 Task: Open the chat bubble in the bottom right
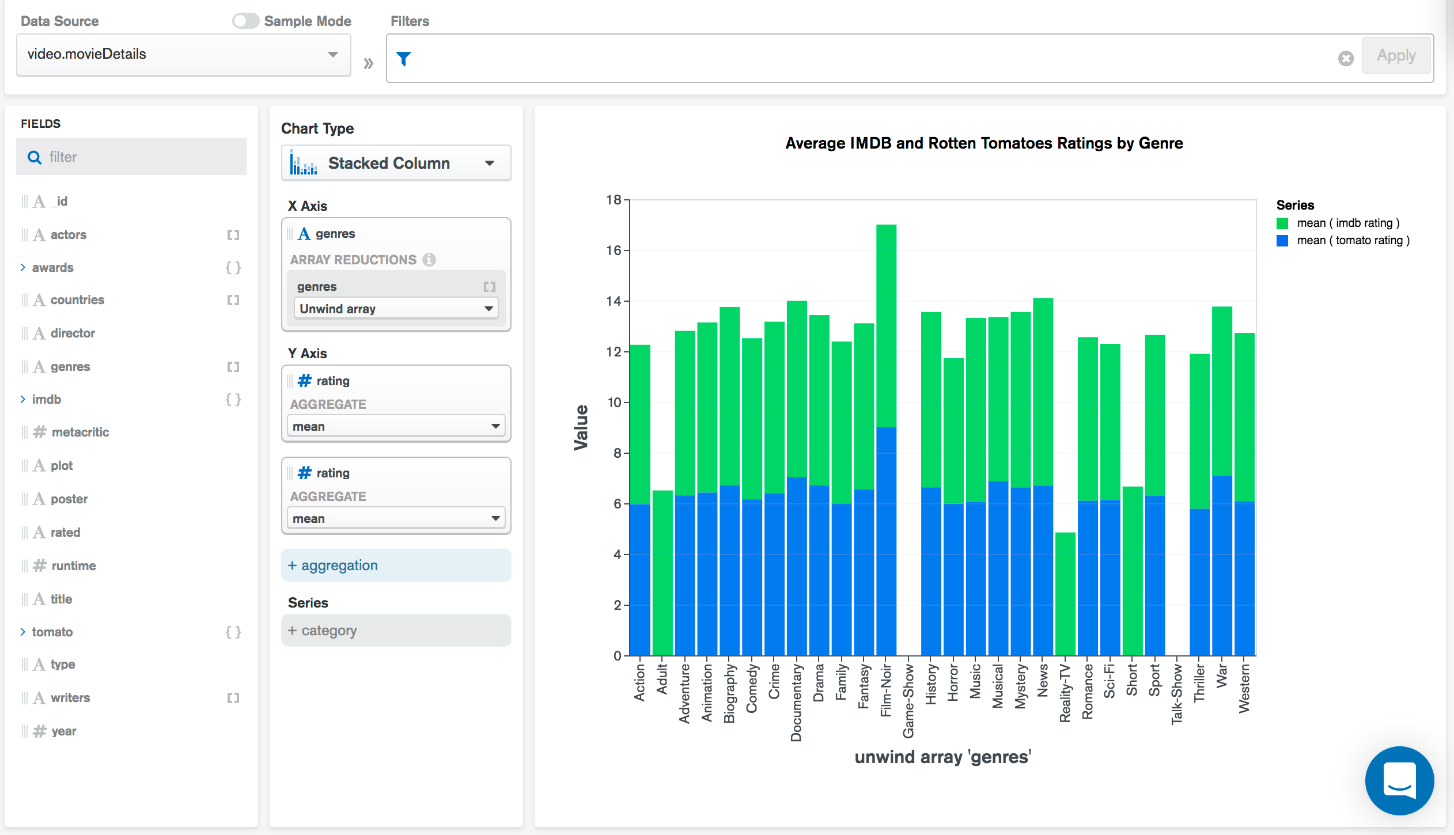point(1400,781)
